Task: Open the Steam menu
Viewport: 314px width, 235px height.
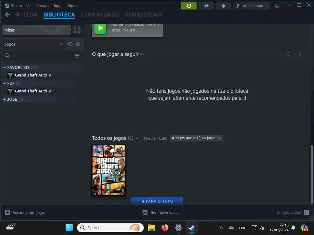Action: pyautogui.click(x=13, y=6)
